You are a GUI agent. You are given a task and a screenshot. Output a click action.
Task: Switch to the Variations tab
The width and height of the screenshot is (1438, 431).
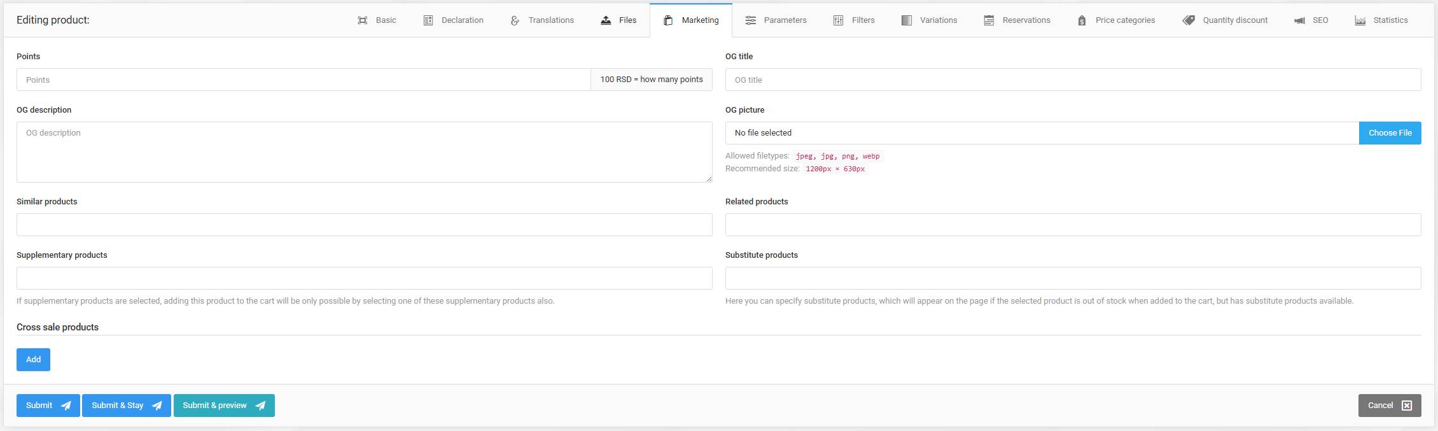coord(929,20)
